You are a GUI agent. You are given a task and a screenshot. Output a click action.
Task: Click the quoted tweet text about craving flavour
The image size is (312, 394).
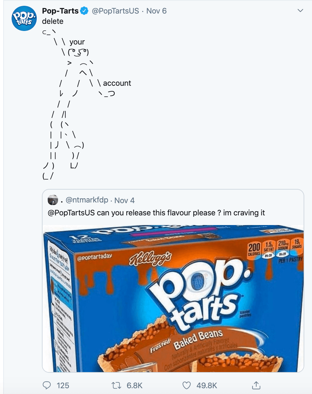point(142,213)
